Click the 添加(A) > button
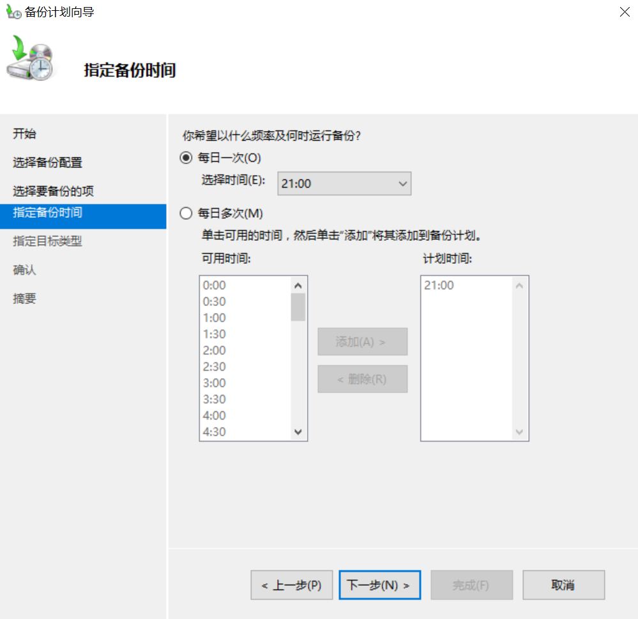This screenshot has width=638, height=619. pos(363,342)
